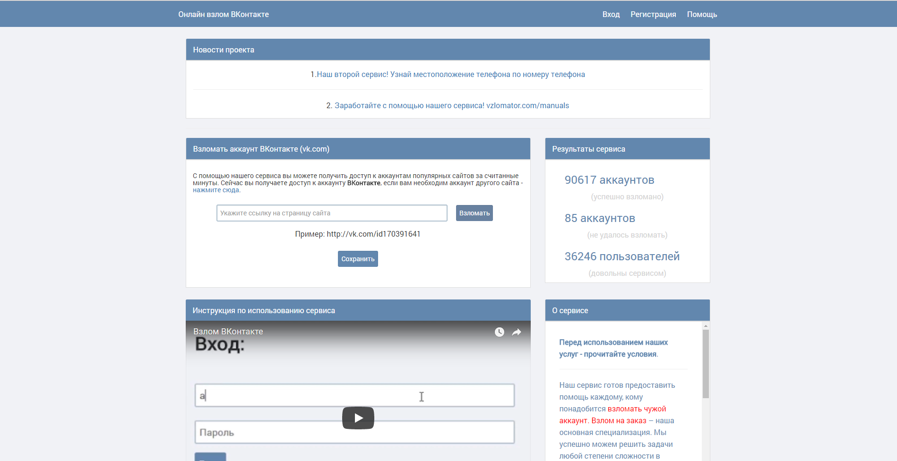Click the 85 аккаунтов statistic
The image size is (897, 461).
tap(600, 218)
